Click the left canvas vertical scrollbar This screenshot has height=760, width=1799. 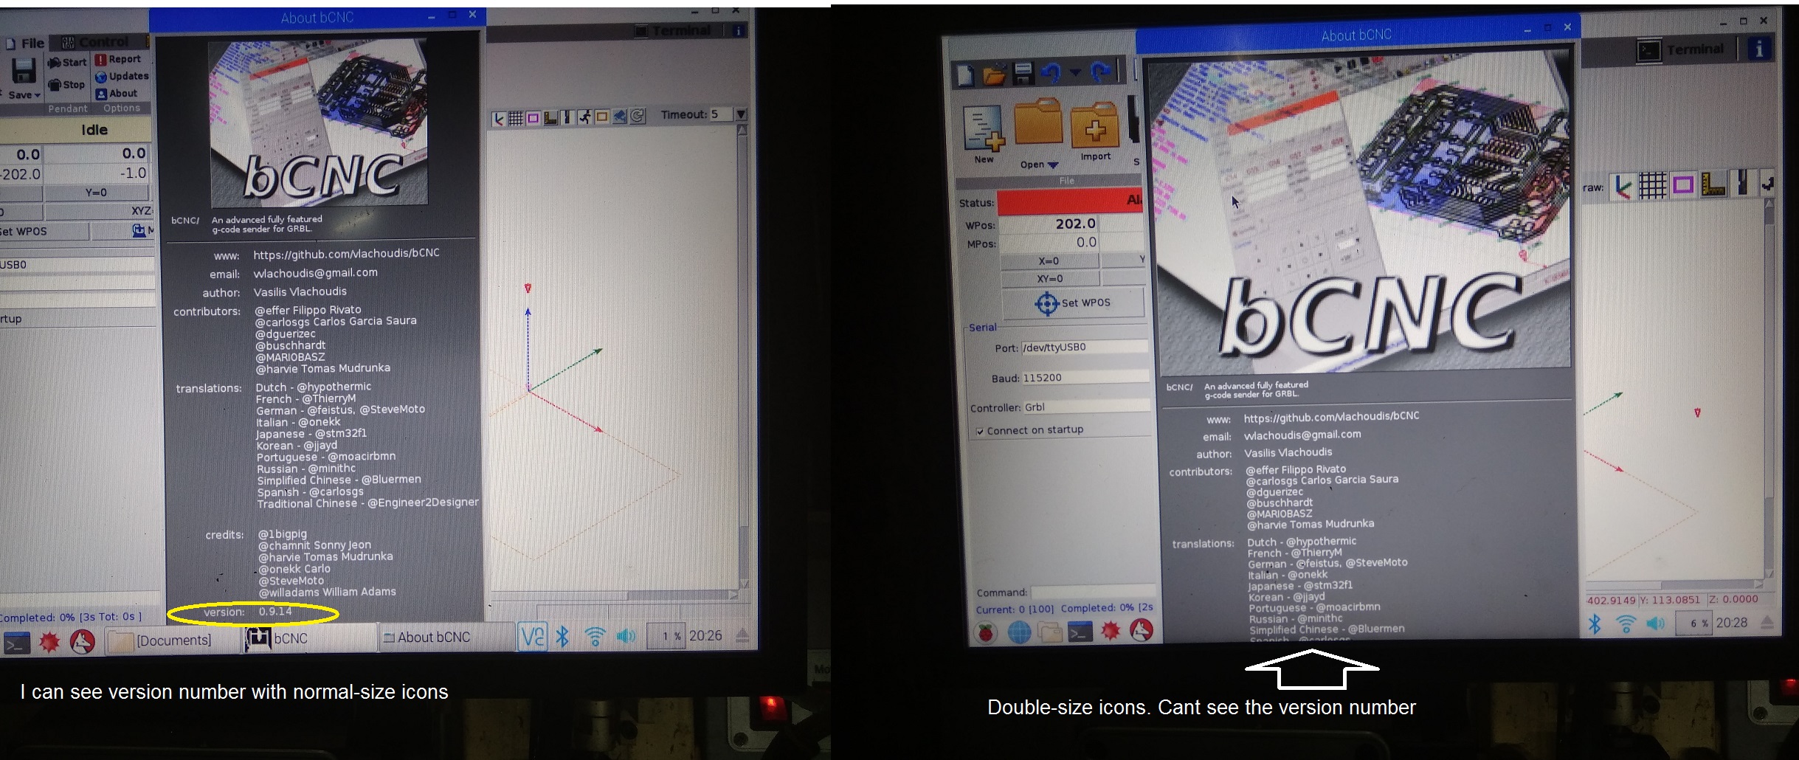point(742,357)
